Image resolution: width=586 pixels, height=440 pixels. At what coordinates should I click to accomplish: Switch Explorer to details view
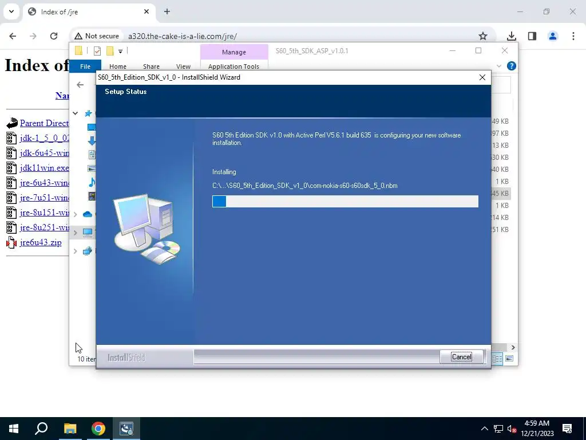click(x=497, y=359)
